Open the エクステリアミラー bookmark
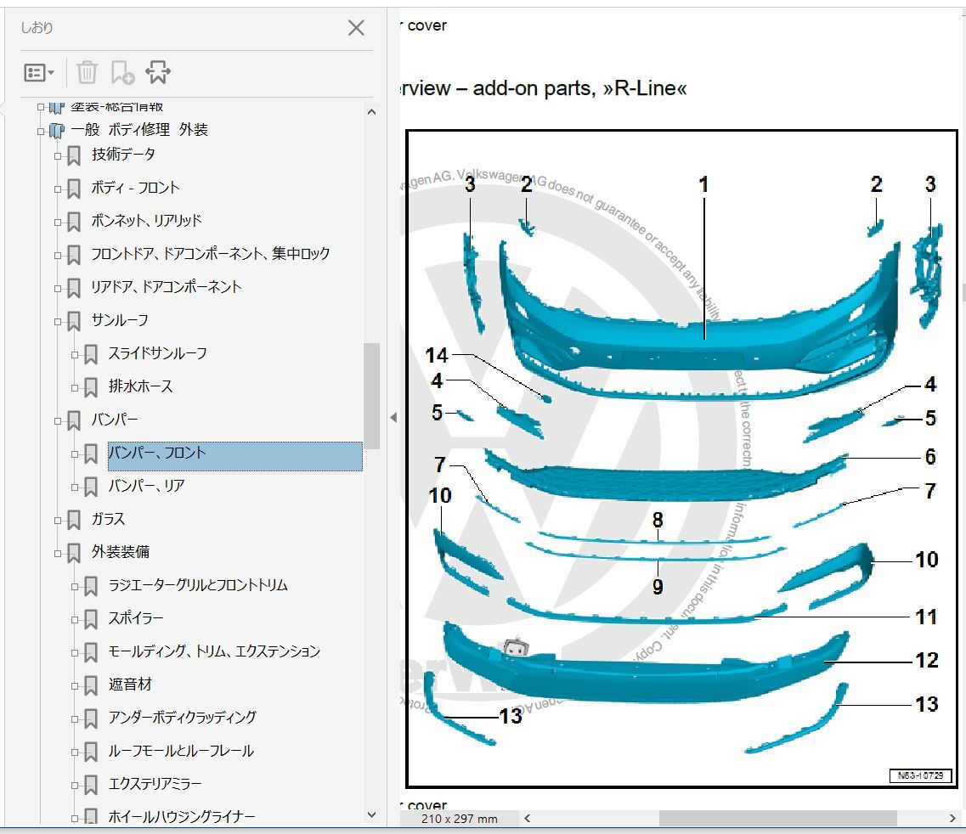 coord(155,784)
